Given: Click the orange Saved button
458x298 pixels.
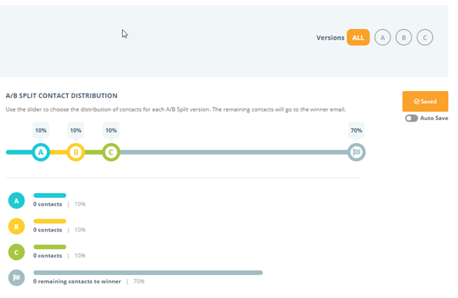Looking at the screenshot, I should [x=425, y=101].
